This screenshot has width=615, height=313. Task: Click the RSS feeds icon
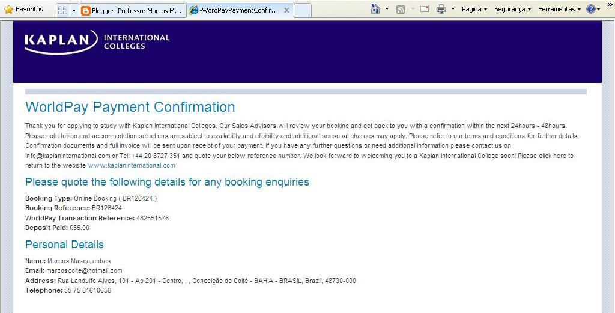401,10
